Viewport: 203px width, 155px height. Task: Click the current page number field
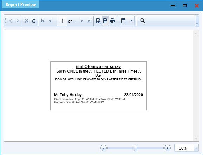(x=62, y=21)
